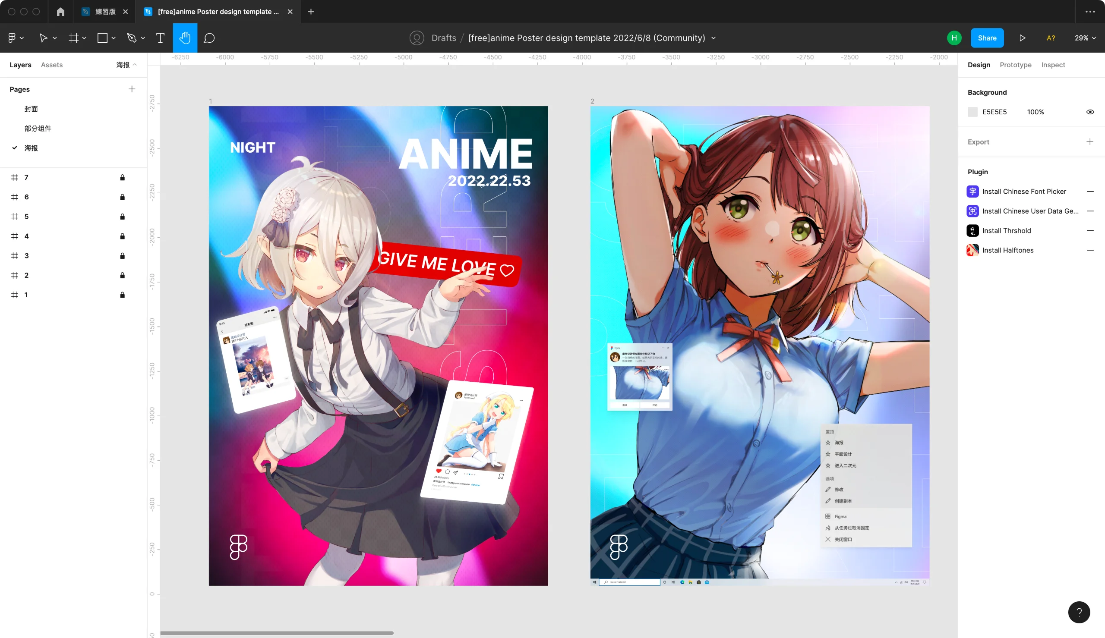Click the E5E5E5 hex value field
The width and height of the screenshot is (1105, 638).
[994, 112]
